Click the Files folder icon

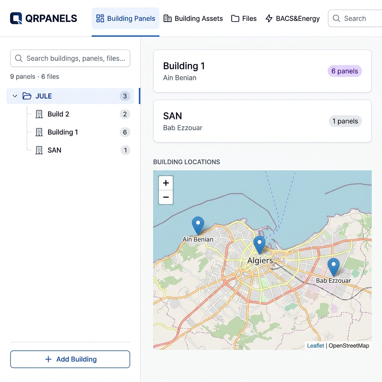(x=235, y=19)
